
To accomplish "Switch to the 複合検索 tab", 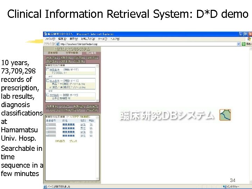I will (91, 53).
